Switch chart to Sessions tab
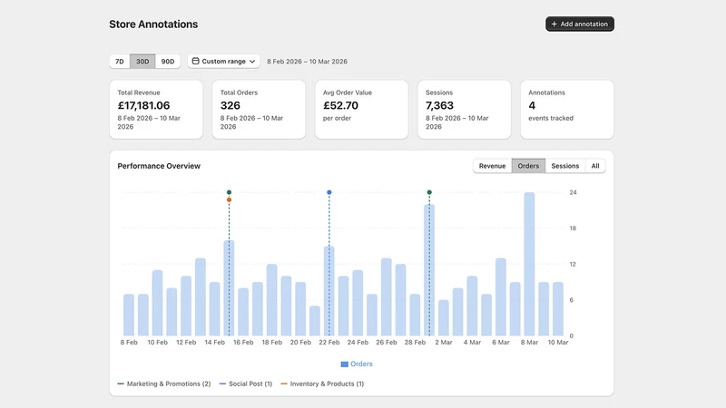This screenshot has width=726, height=408. [564, 166]
